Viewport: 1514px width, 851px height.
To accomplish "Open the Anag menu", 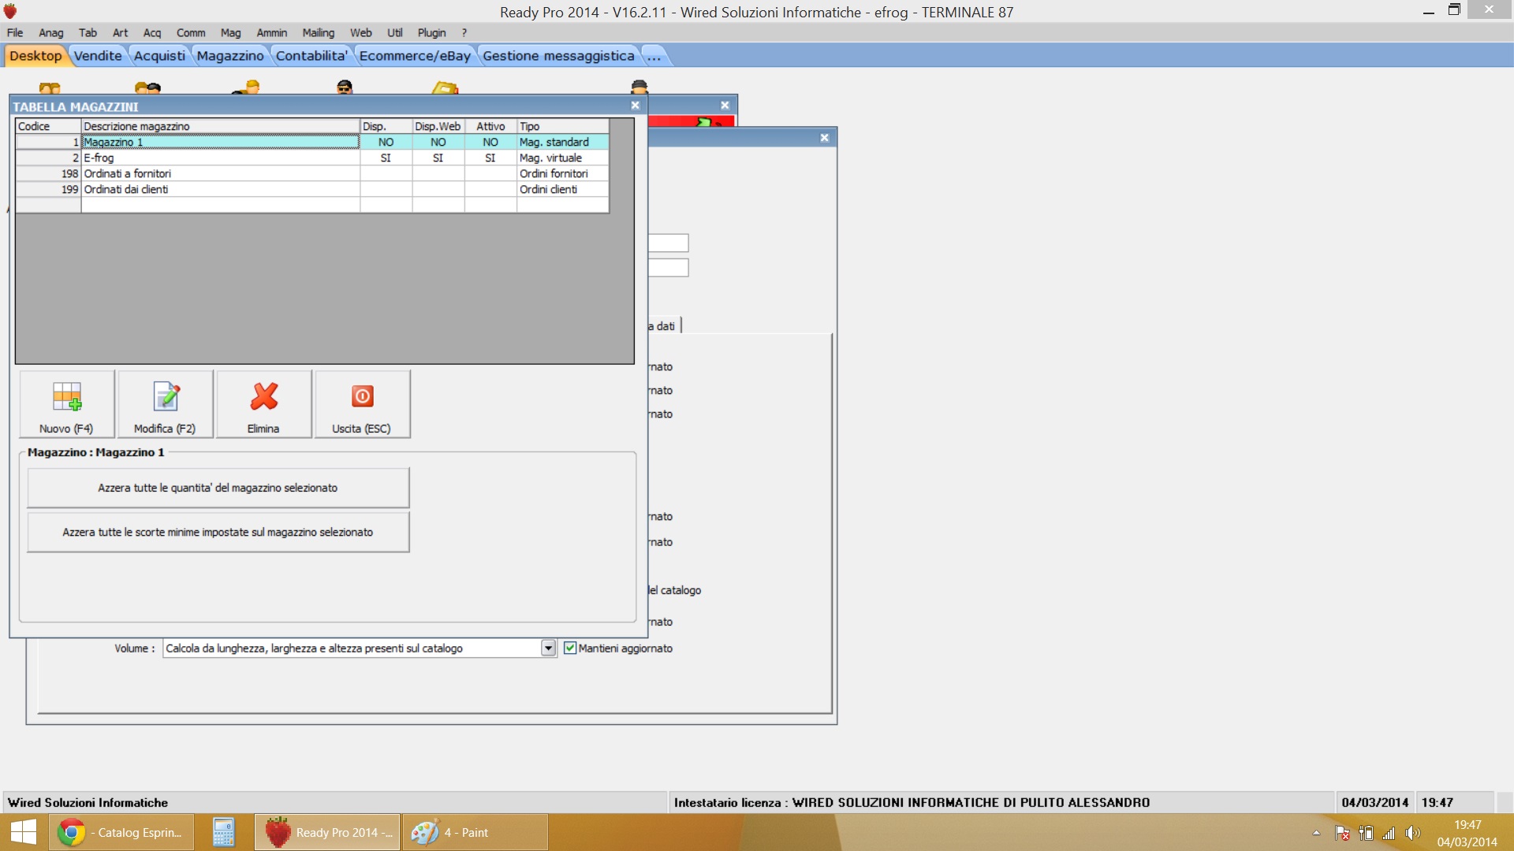I will [51, 32].
